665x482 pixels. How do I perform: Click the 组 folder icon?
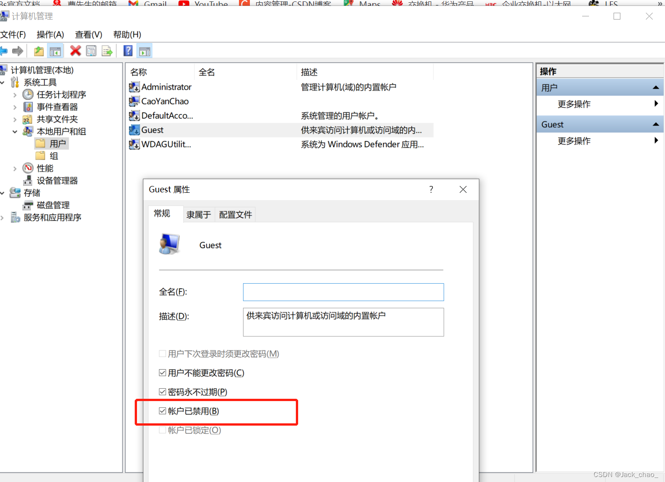coord(41,156)
